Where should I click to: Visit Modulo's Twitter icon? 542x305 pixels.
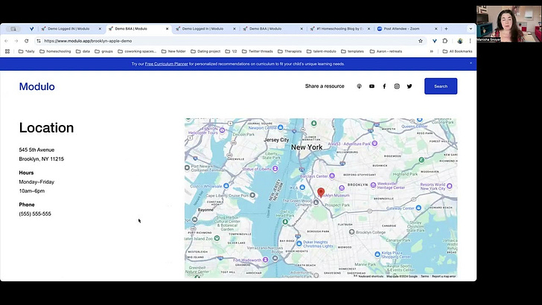pos(409,86)
